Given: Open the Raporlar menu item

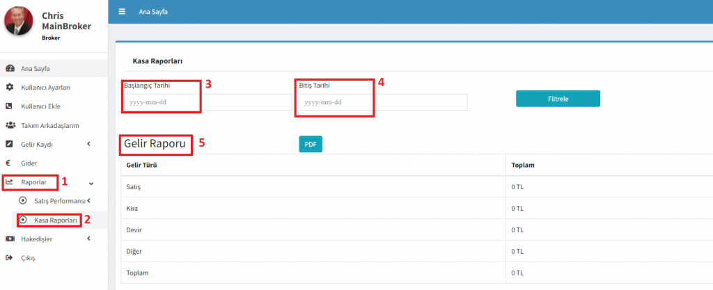Looking at the screenshot, I should click(x=34, y=182).
